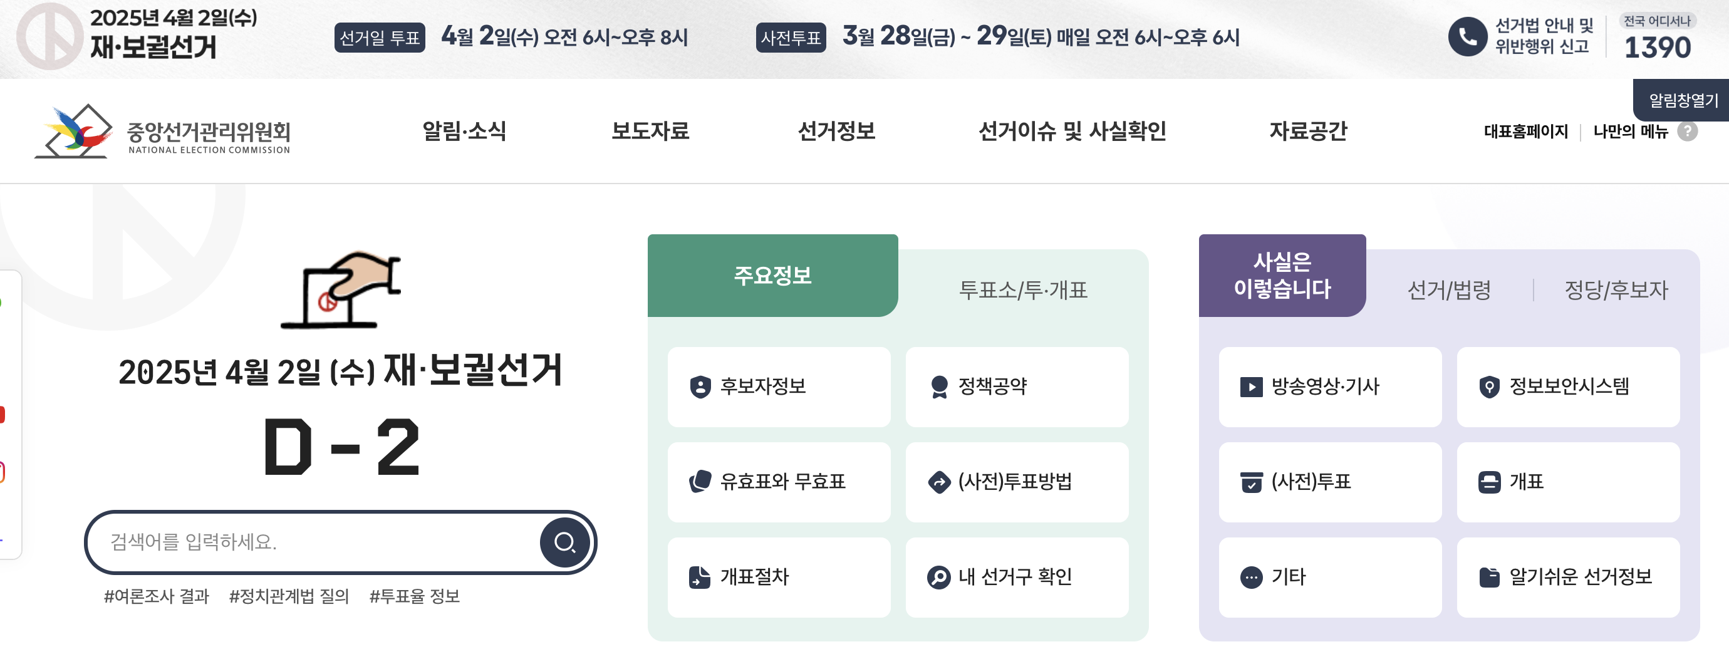Visit the 대표홈페이지 link
Viewport: 1729px width, 664px height.
click(x=1525, y=132)
